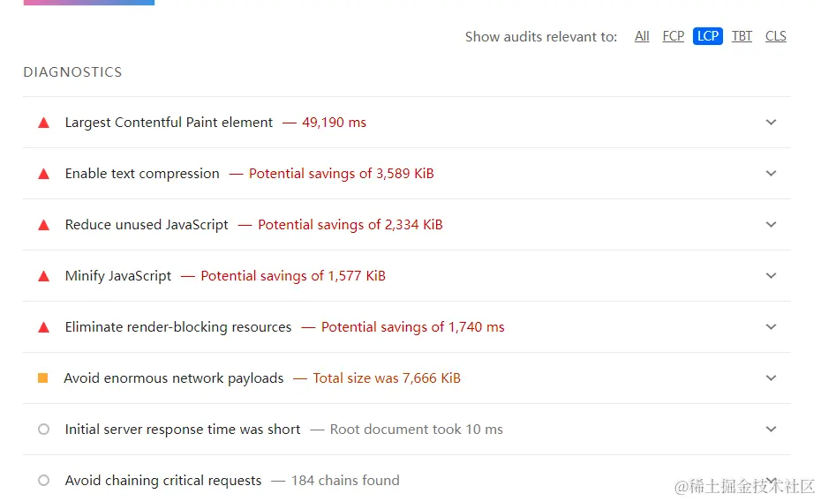Click red triangle beside Minify JavaScript

[44, 277]
